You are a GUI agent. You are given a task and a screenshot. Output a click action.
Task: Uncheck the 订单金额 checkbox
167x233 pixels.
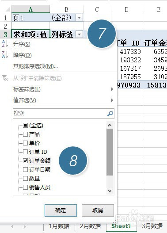point(25,160)
